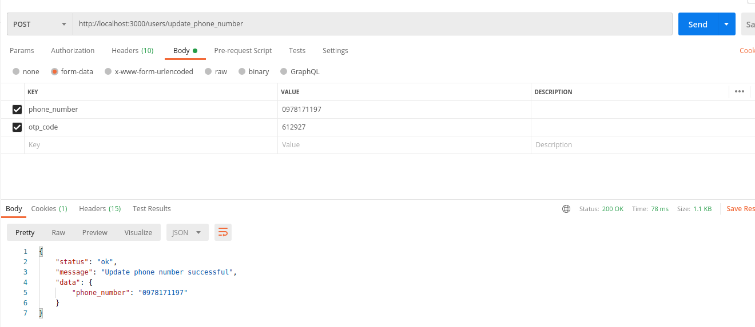
Task: Open the Authorization tab
Action: click(73, 51)
